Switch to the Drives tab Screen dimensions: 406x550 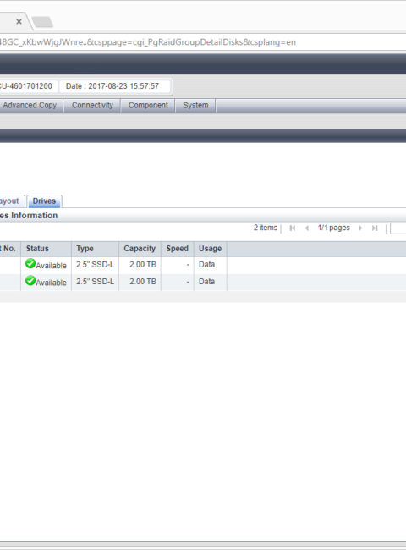[x=44, y=201]
